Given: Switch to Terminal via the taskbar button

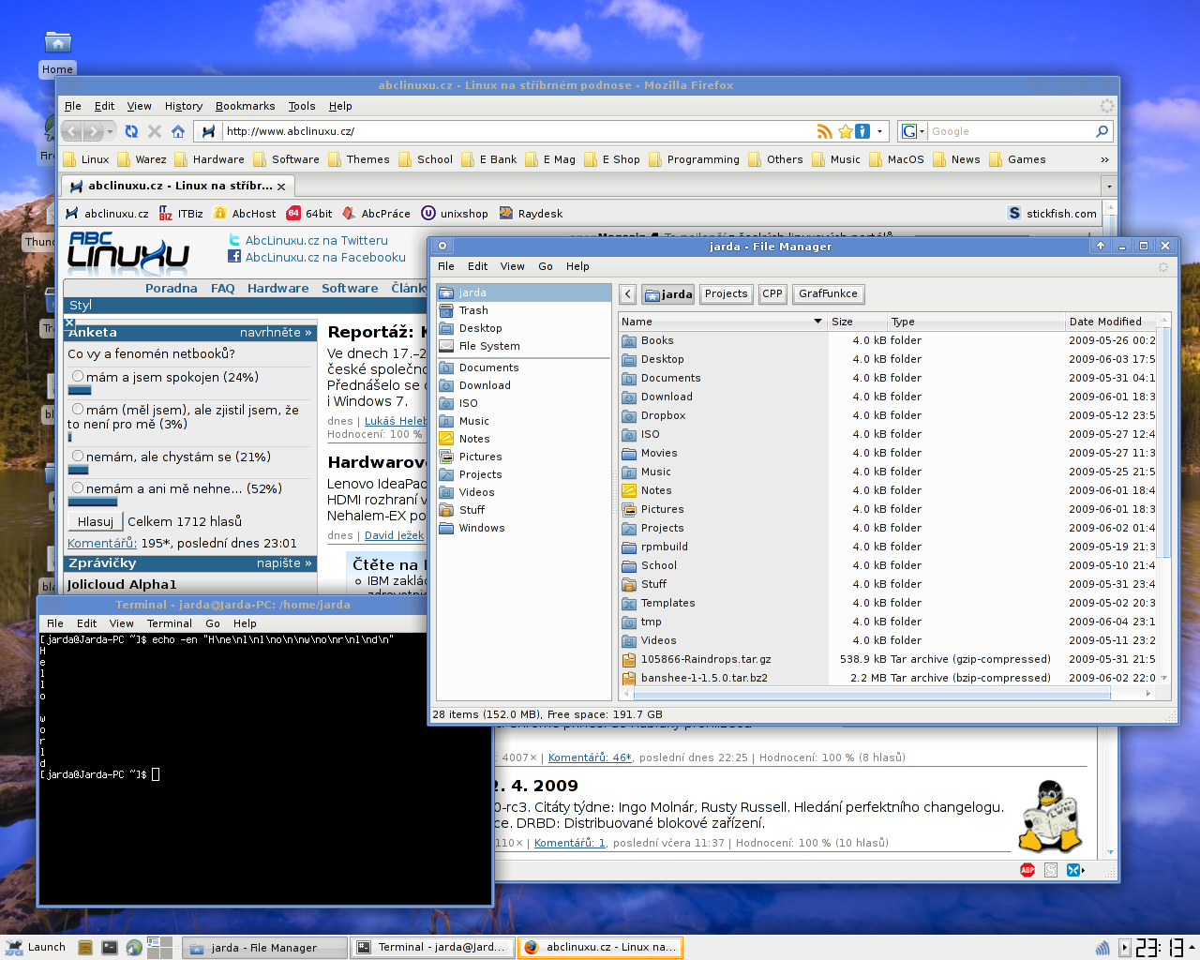Looking at the screenshot, I should [433, 948].
